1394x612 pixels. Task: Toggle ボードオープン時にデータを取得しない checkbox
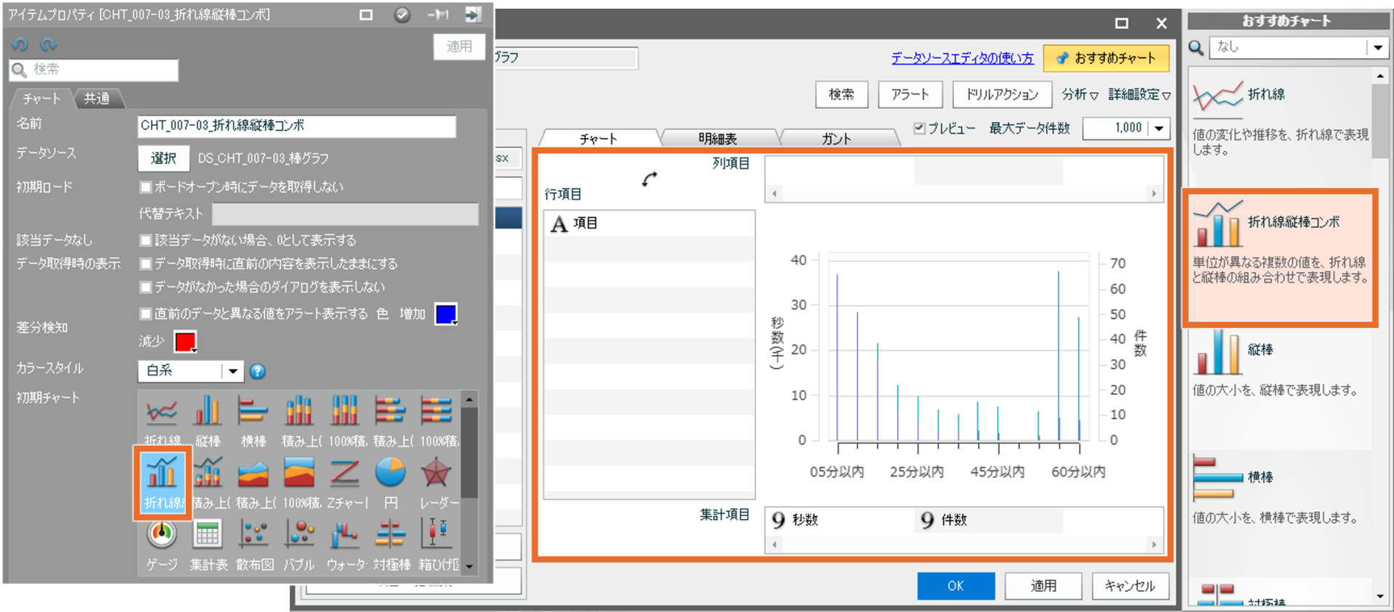point(145,187)
